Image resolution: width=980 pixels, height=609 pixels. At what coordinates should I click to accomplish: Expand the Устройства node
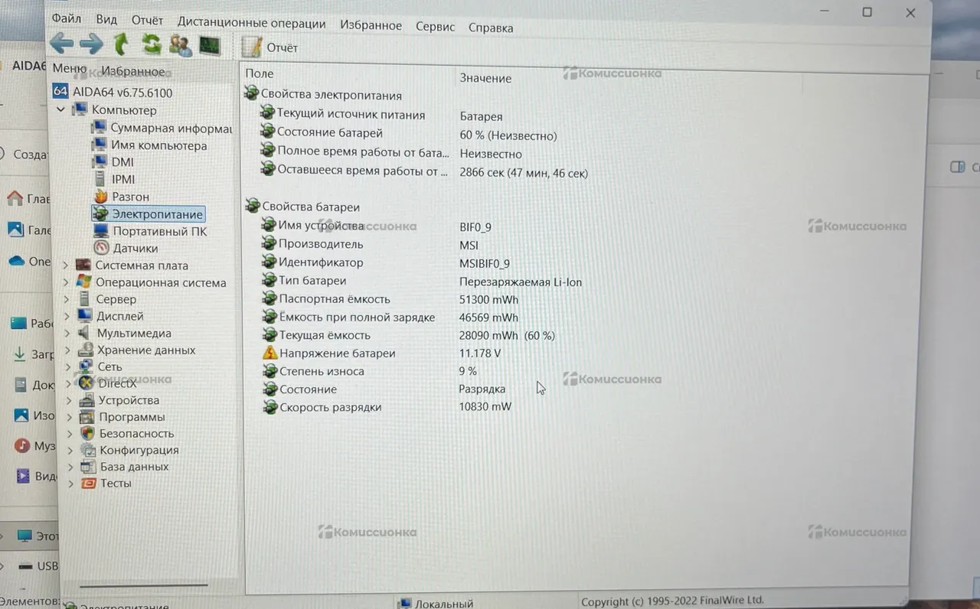point(69,400)
